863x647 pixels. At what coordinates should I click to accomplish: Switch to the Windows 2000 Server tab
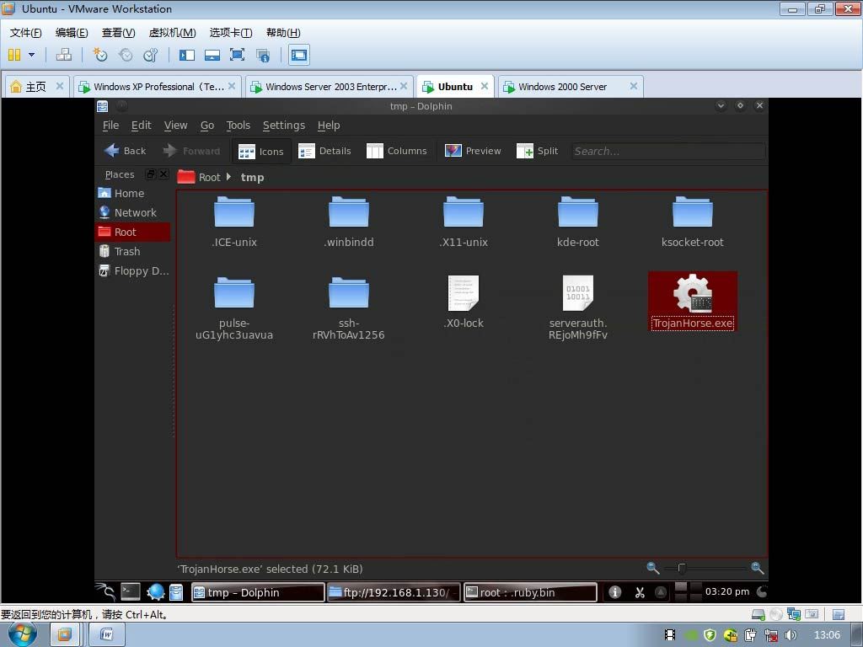tap(562, 87)
